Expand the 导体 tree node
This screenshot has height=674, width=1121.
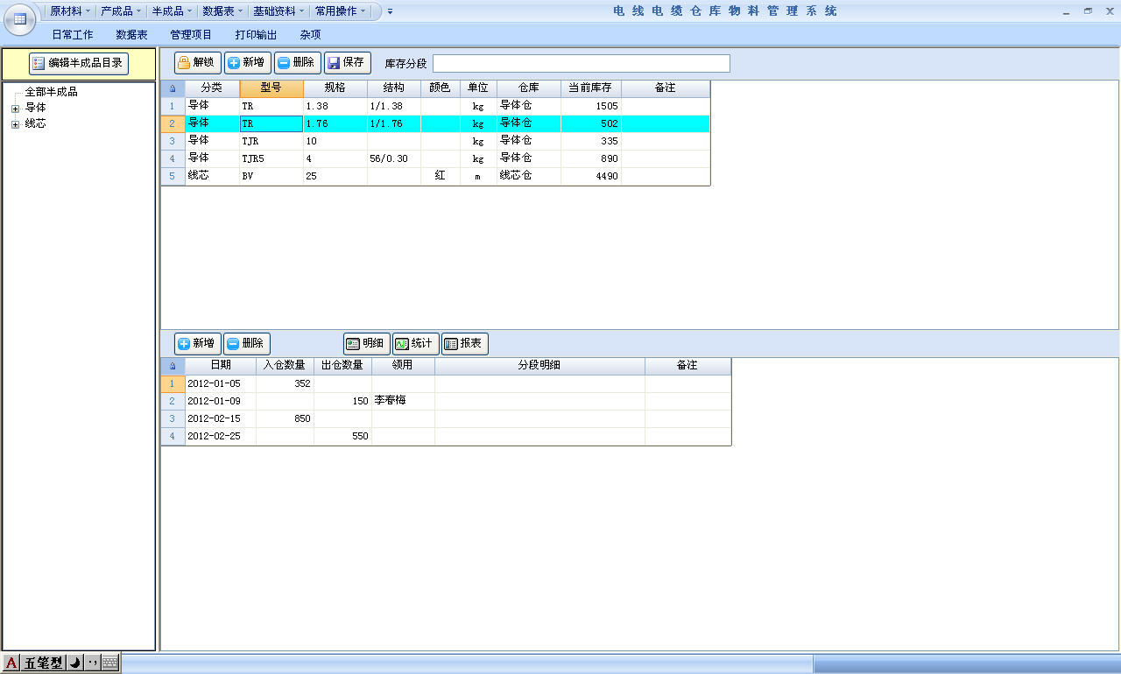tap(15, 109)
